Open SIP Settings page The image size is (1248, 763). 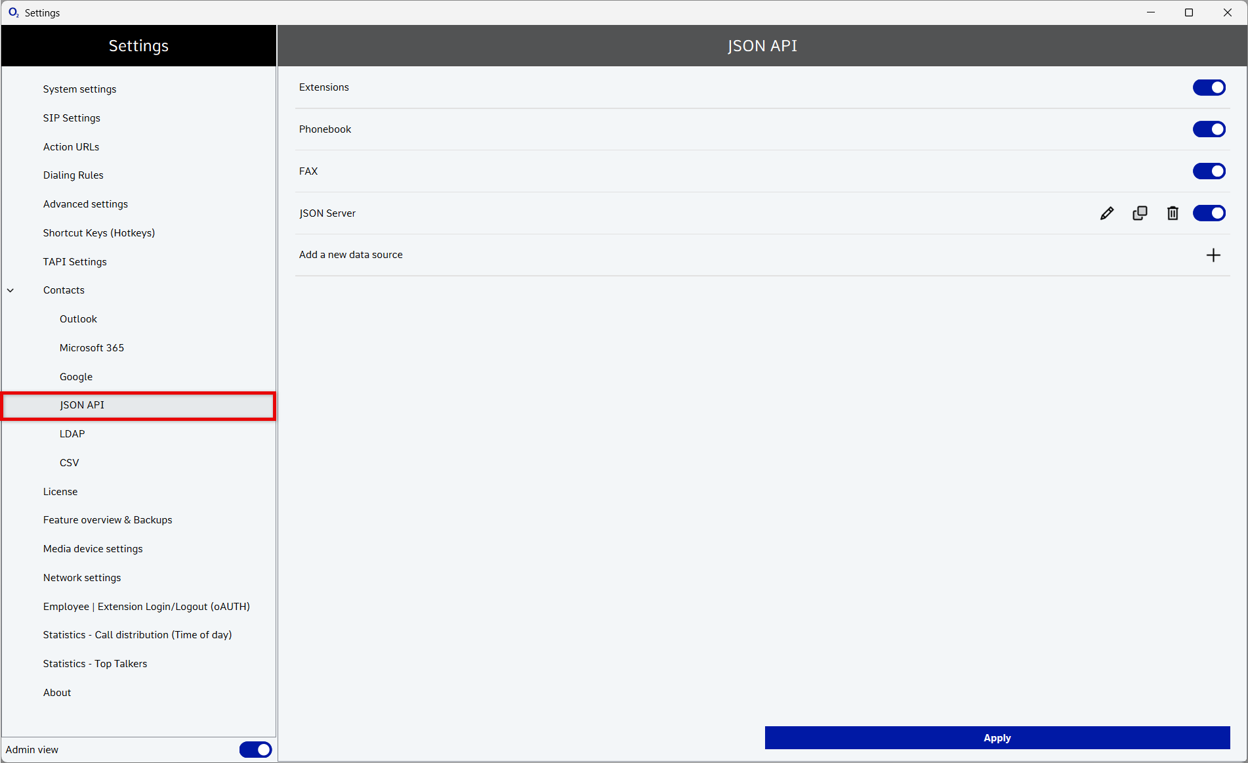(x=72, y=118)
